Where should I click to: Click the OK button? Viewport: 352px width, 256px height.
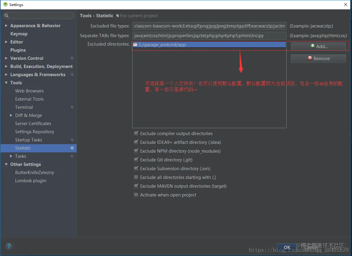(287, 248)
